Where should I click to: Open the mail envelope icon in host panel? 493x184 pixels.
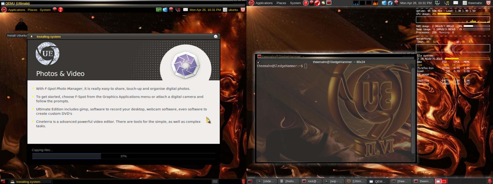tap(456, 3)
